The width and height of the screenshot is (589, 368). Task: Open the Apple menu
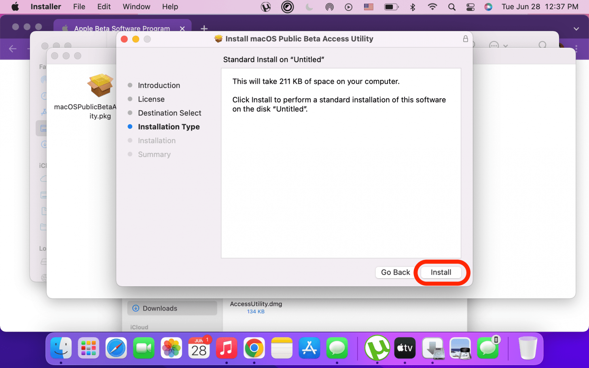[15, 6]
